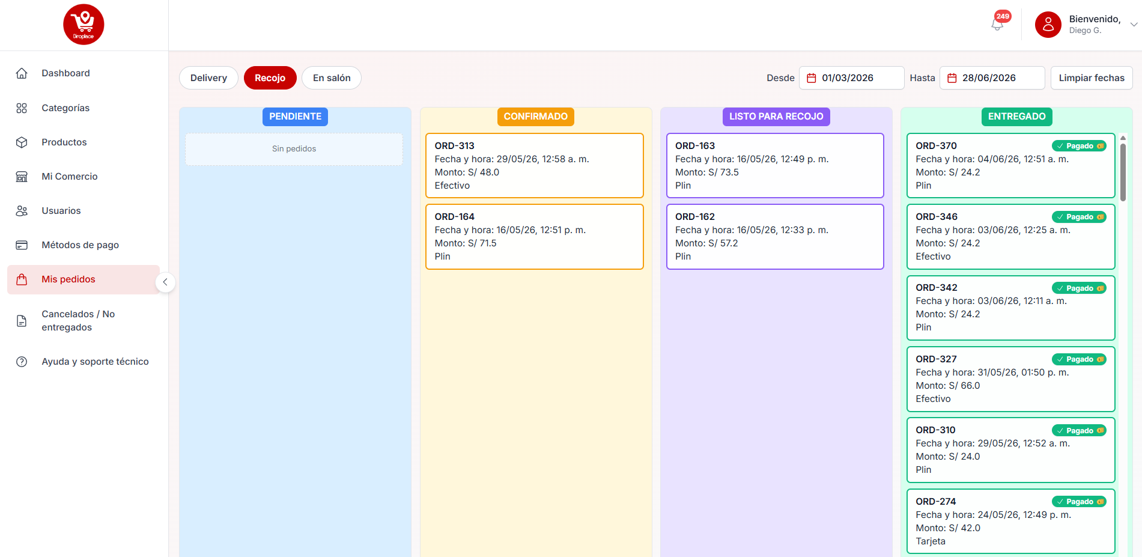
Task: Collapse the sidebar with the chevron button
Action: (165, 282)
